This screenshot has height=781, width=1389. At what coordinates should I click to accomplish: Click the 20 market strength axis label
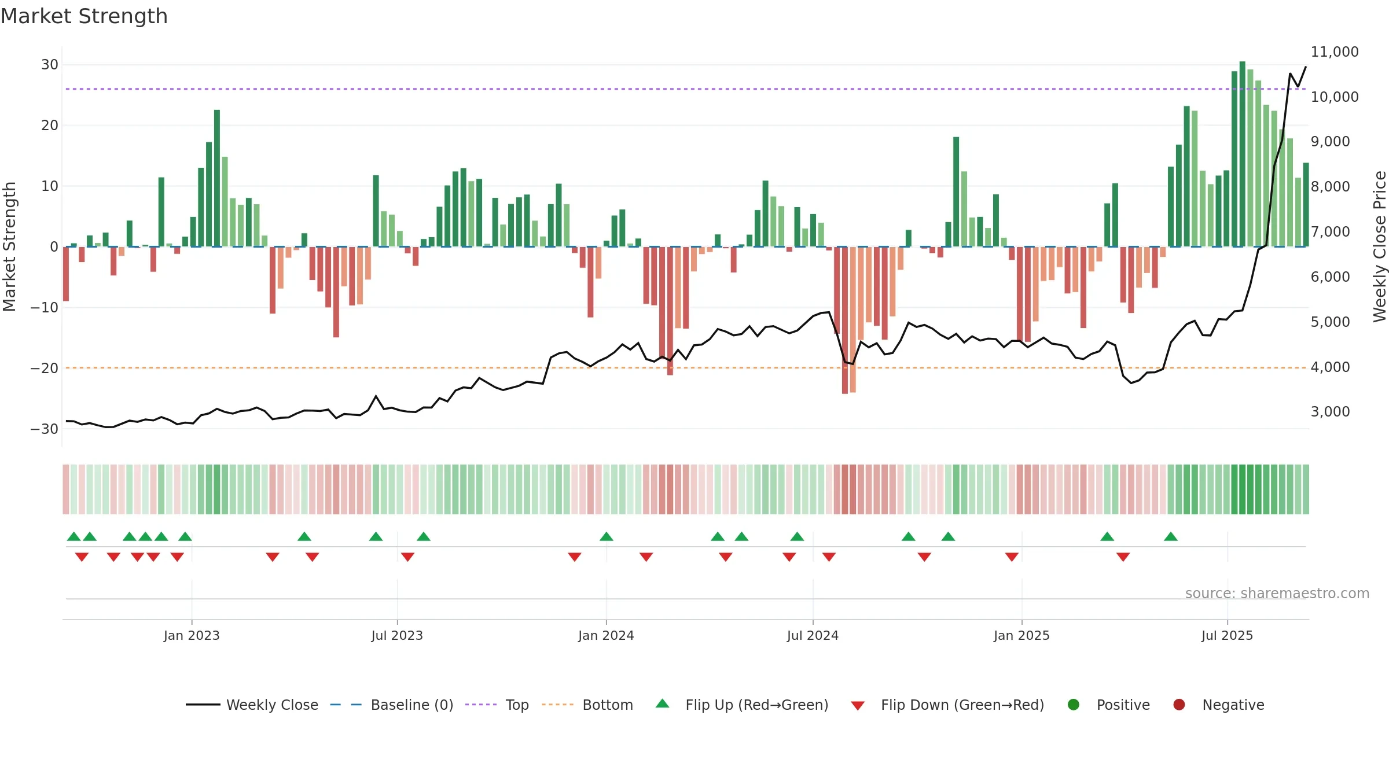(x=50, y=126)
